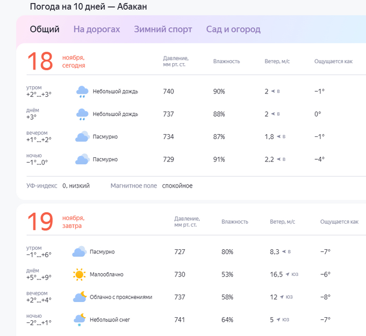This screenshot has height=336, width=366.
Task: Switch to the На дорогах tab
Action: (x=97, y=29)
